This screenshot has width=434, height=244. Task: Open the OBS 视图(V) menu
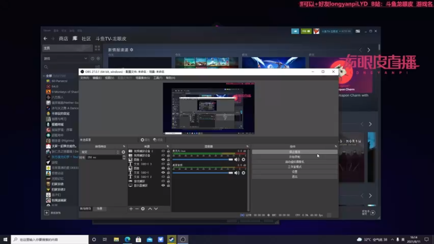[110, 78]
